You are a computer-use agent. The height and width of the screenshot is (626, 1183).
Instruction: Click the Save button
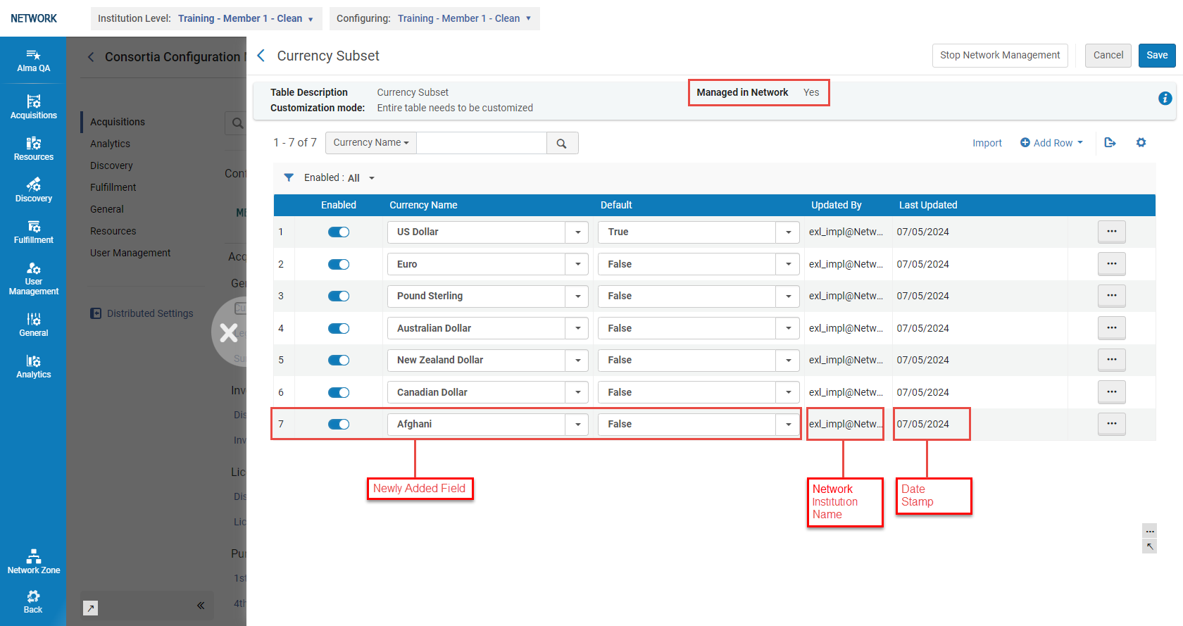pyautogui.click(x=1156, y=56)
